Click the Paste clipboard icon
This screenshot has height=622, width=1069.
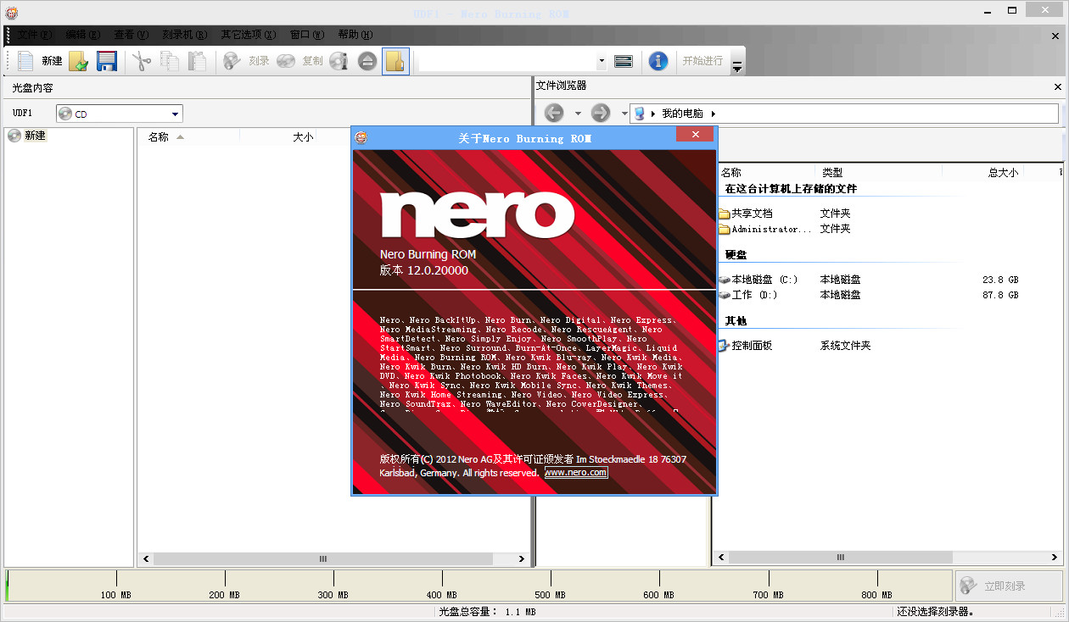click(197, 60)
